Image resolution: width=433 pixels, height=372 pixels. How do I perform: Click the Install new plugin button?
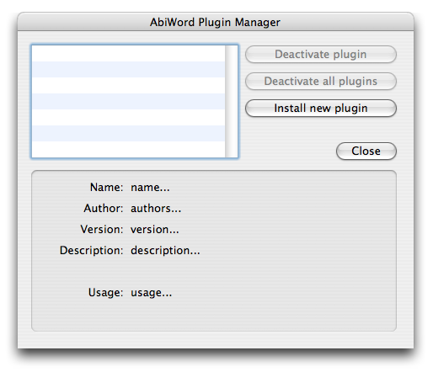click(x=321, y=109)
